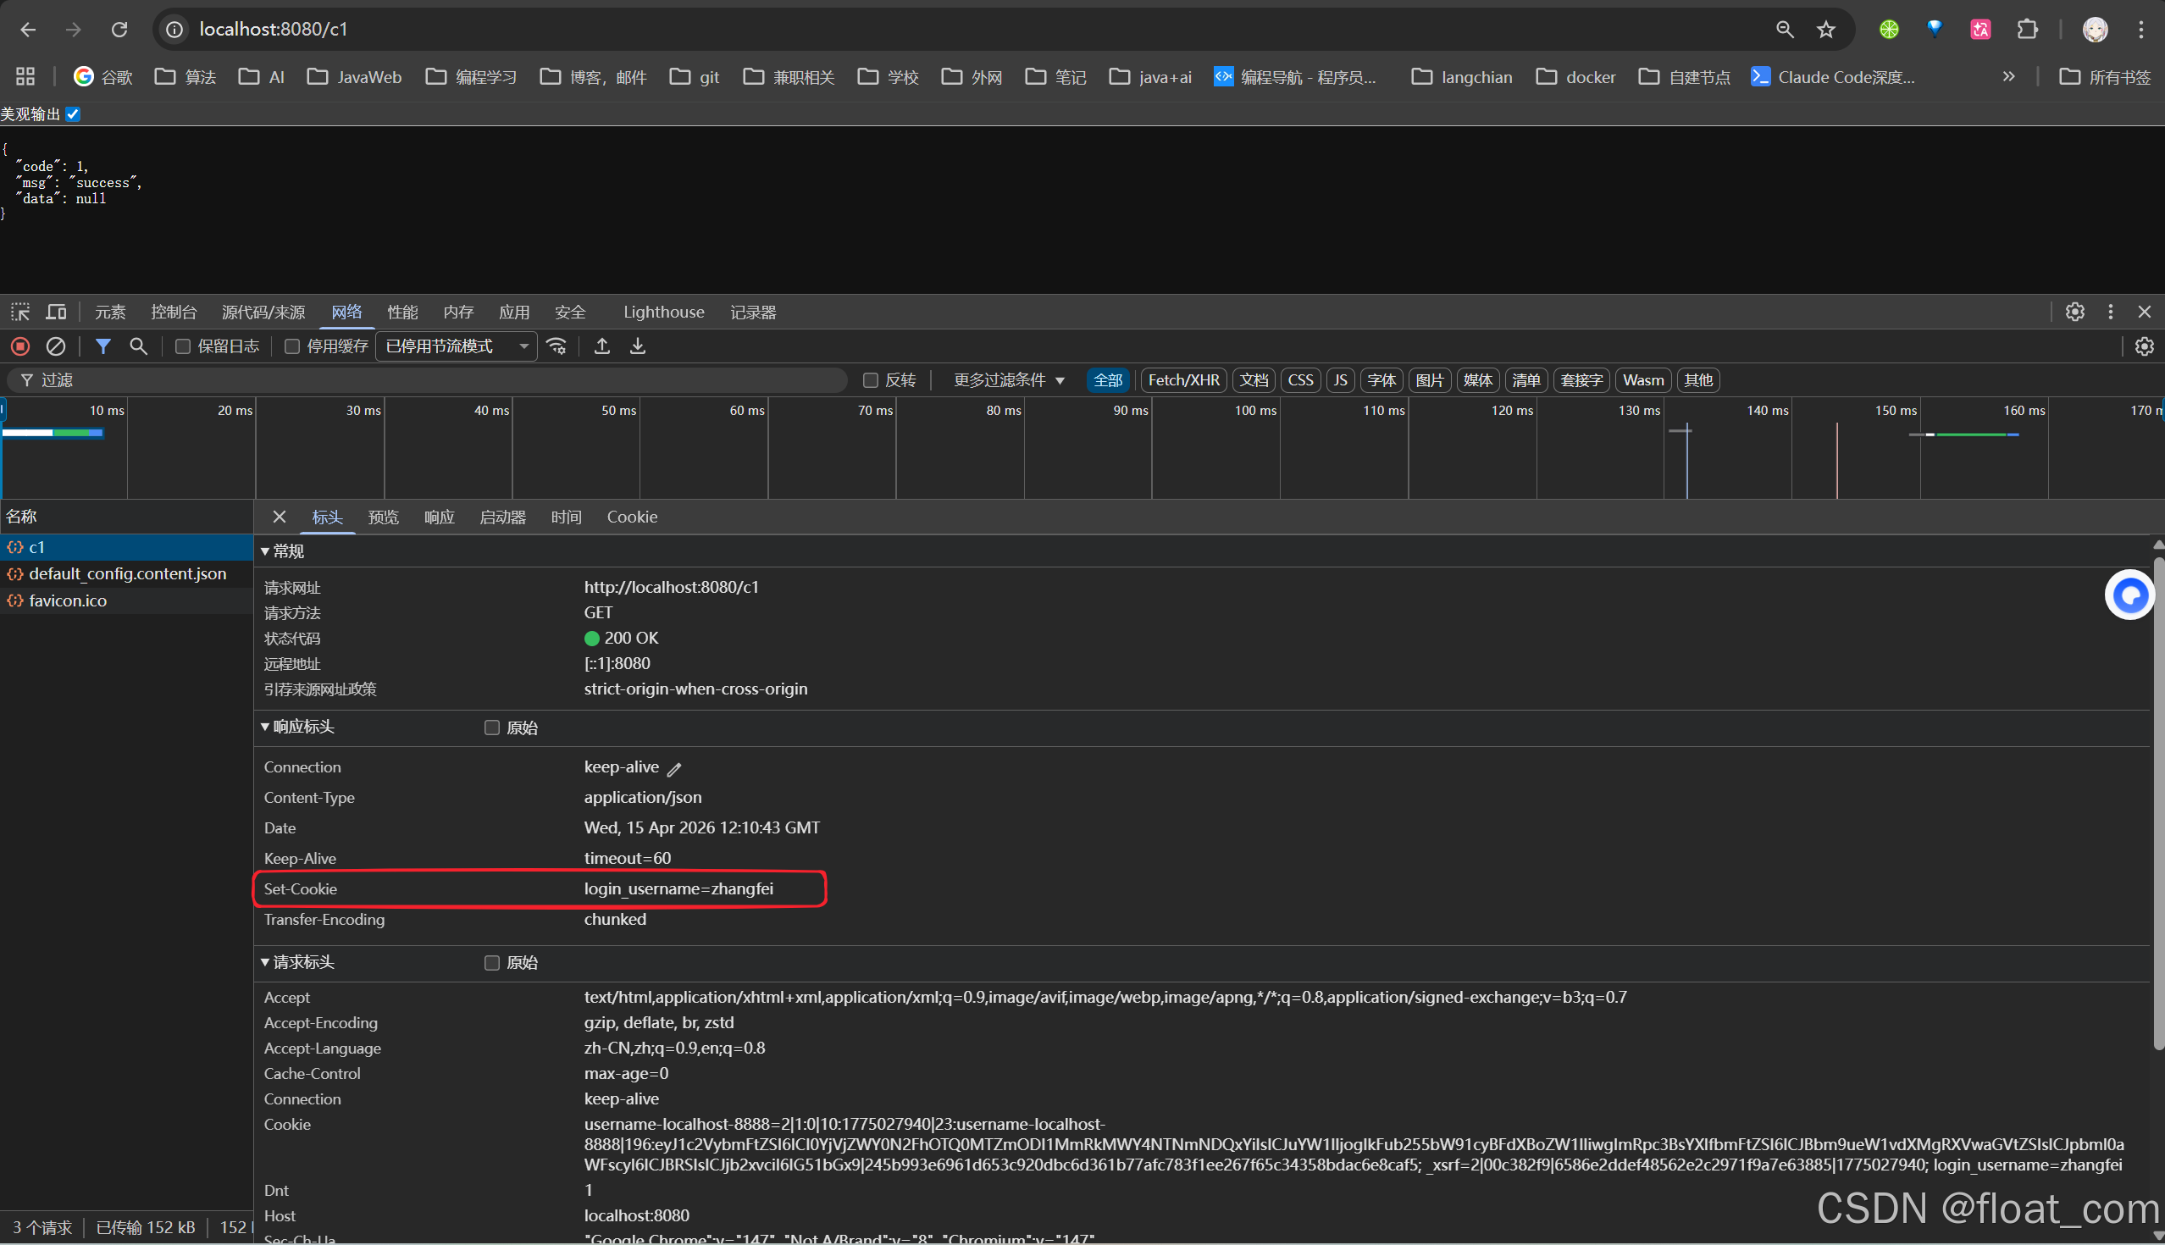Enable the 停用缓存 checkbox
Screen dimensions: 2165x1245
pyautogui.click(x=292, y=346)
